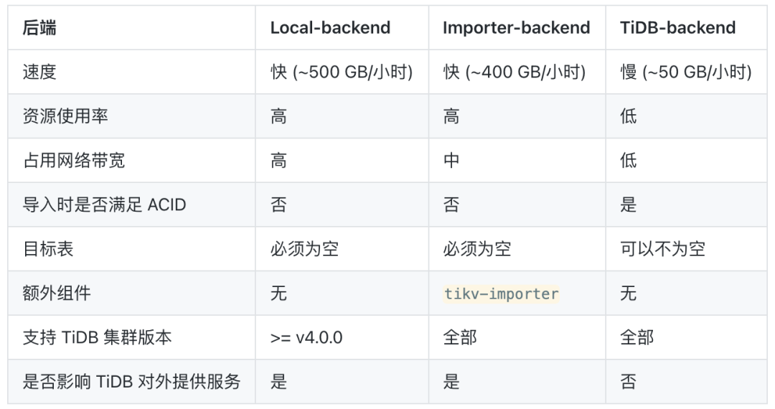Click the tikv-importer code label
This screenshot has height=409, width=775.
[501, 293]
